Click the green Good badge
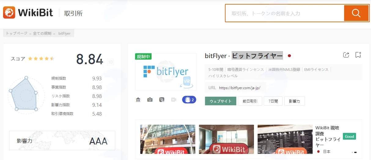The width and height of the screenshot is (371, 160). (x=349, y=136)
